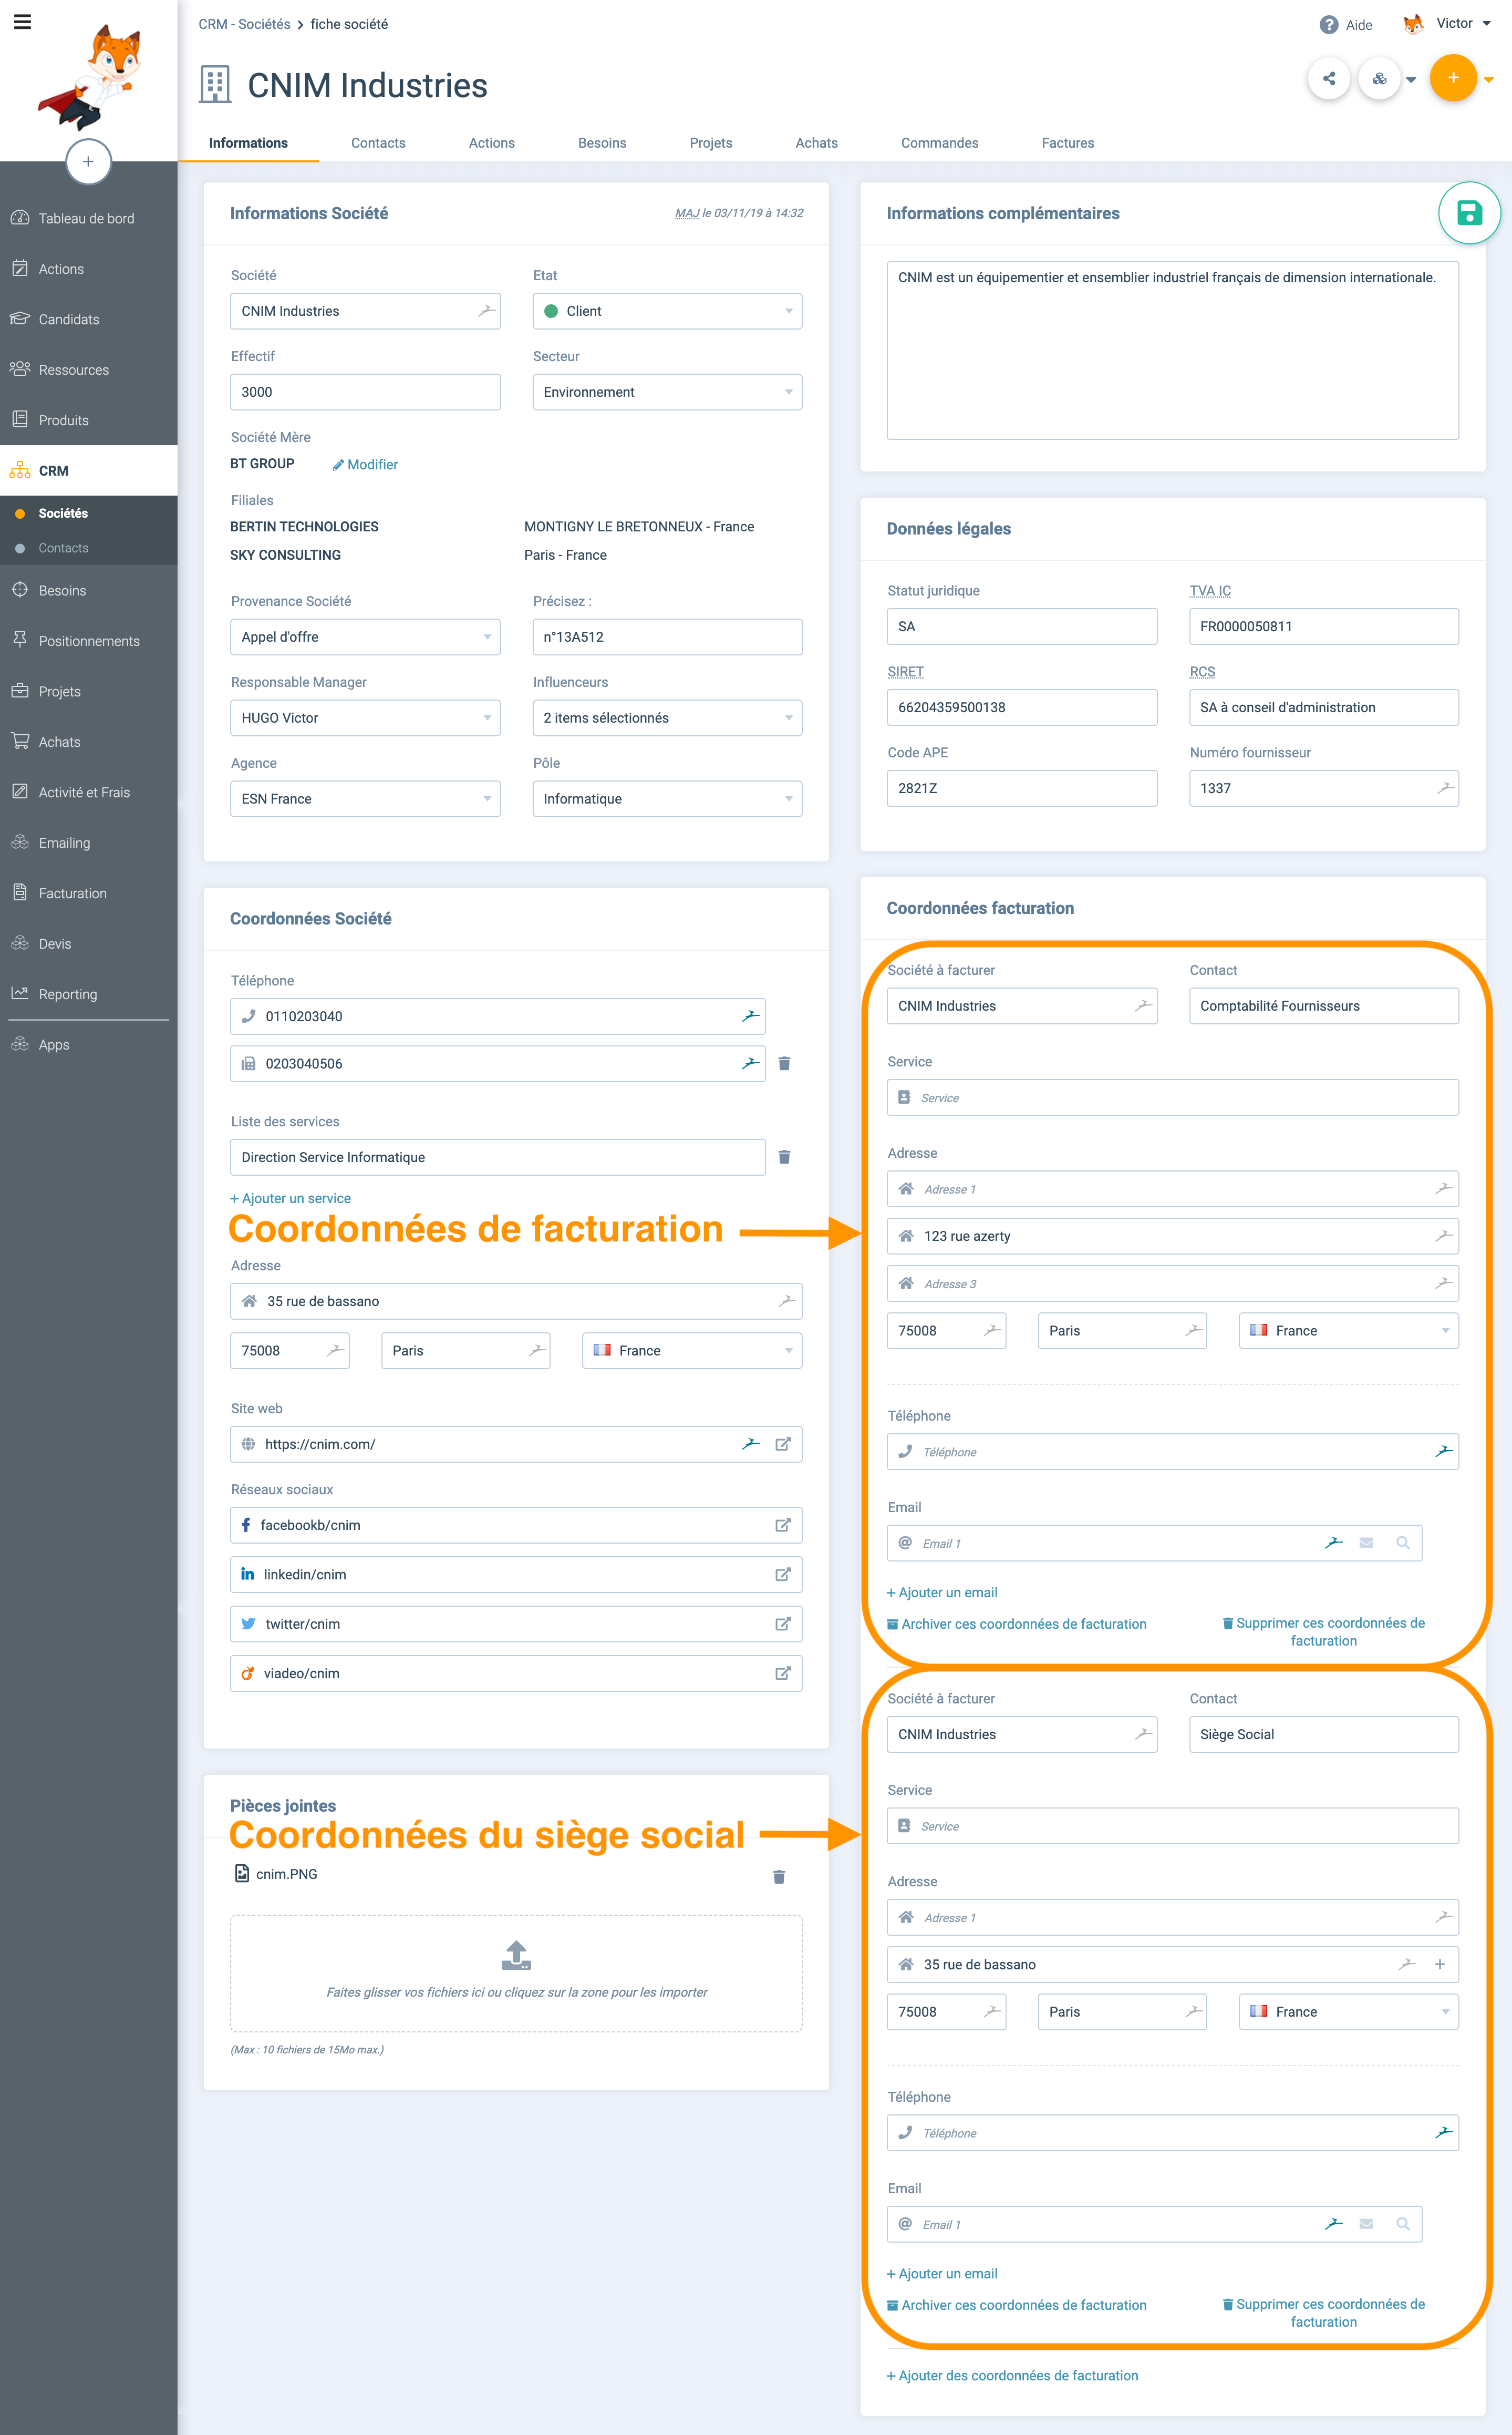Click SKY CONSULTING subsidiary name
1512x2435 pixels.
pos(285,555)
